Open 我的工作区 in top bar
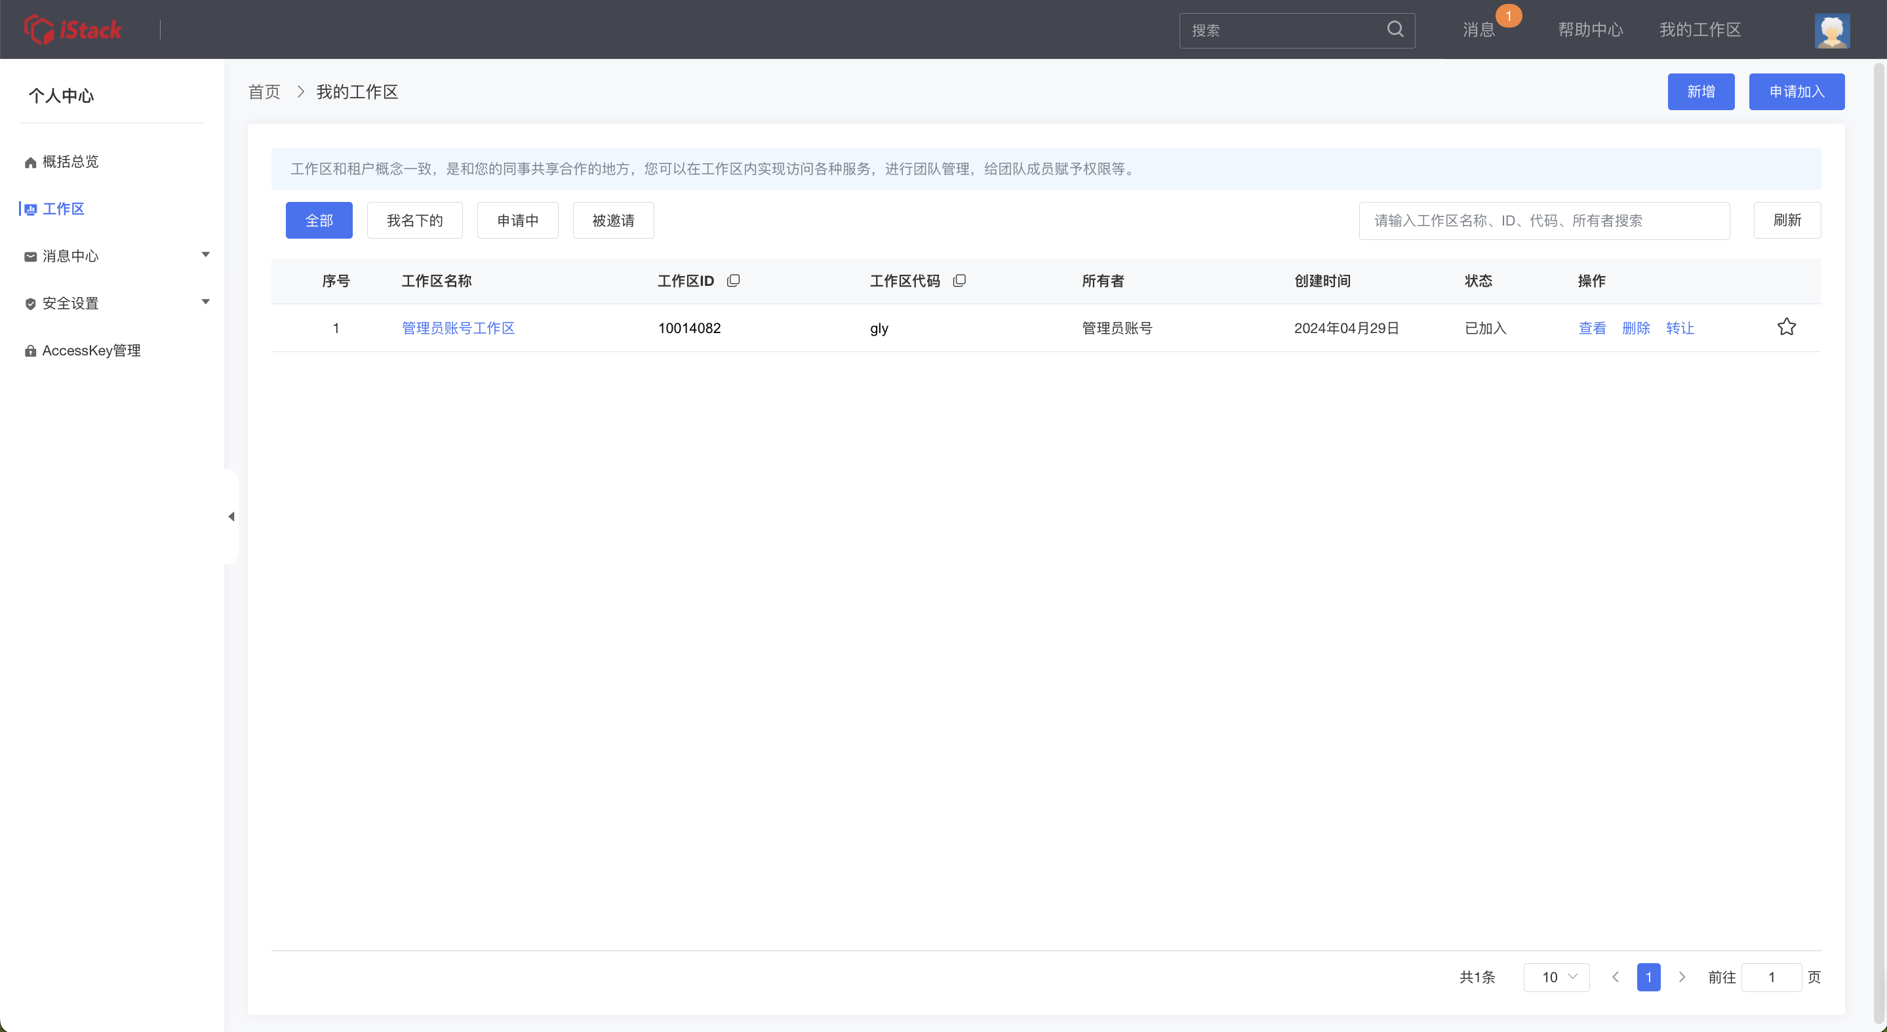Image resolution: width=1887 pixels, height=1032 pixels. pos(1699,30)
